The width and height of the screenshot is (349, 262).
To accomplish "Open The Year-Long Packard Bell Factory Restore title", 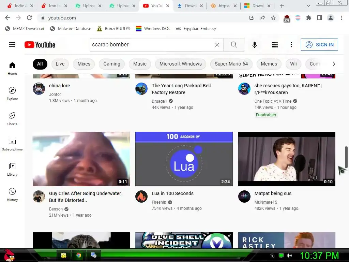I will pos(181,89).
